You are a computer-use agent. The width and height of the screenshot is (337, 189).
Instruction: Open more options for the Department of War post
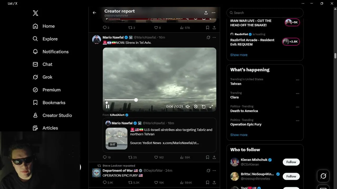coord(214,171)
